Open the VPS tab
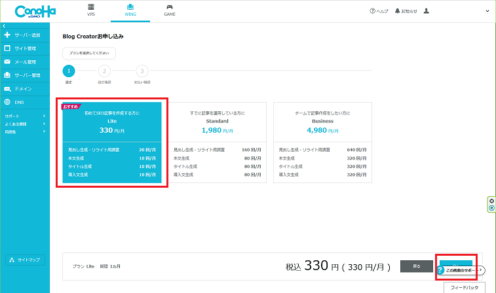Viewport: 496px width, 293px height. click(x=91, y=10)
